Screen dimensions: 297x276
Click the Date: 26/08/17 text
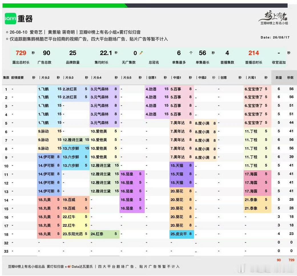click(275, 37)
